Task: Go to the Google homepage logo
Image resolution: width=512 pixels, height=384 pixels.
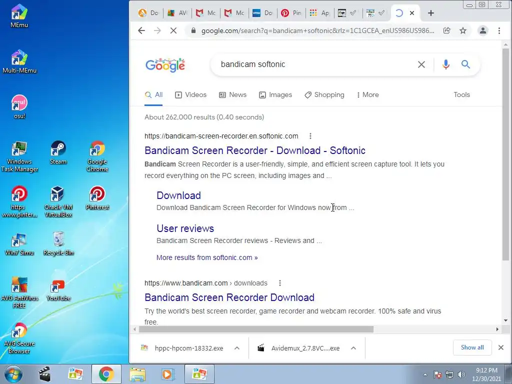Action: pyautogui.click(x=165, y=65)
